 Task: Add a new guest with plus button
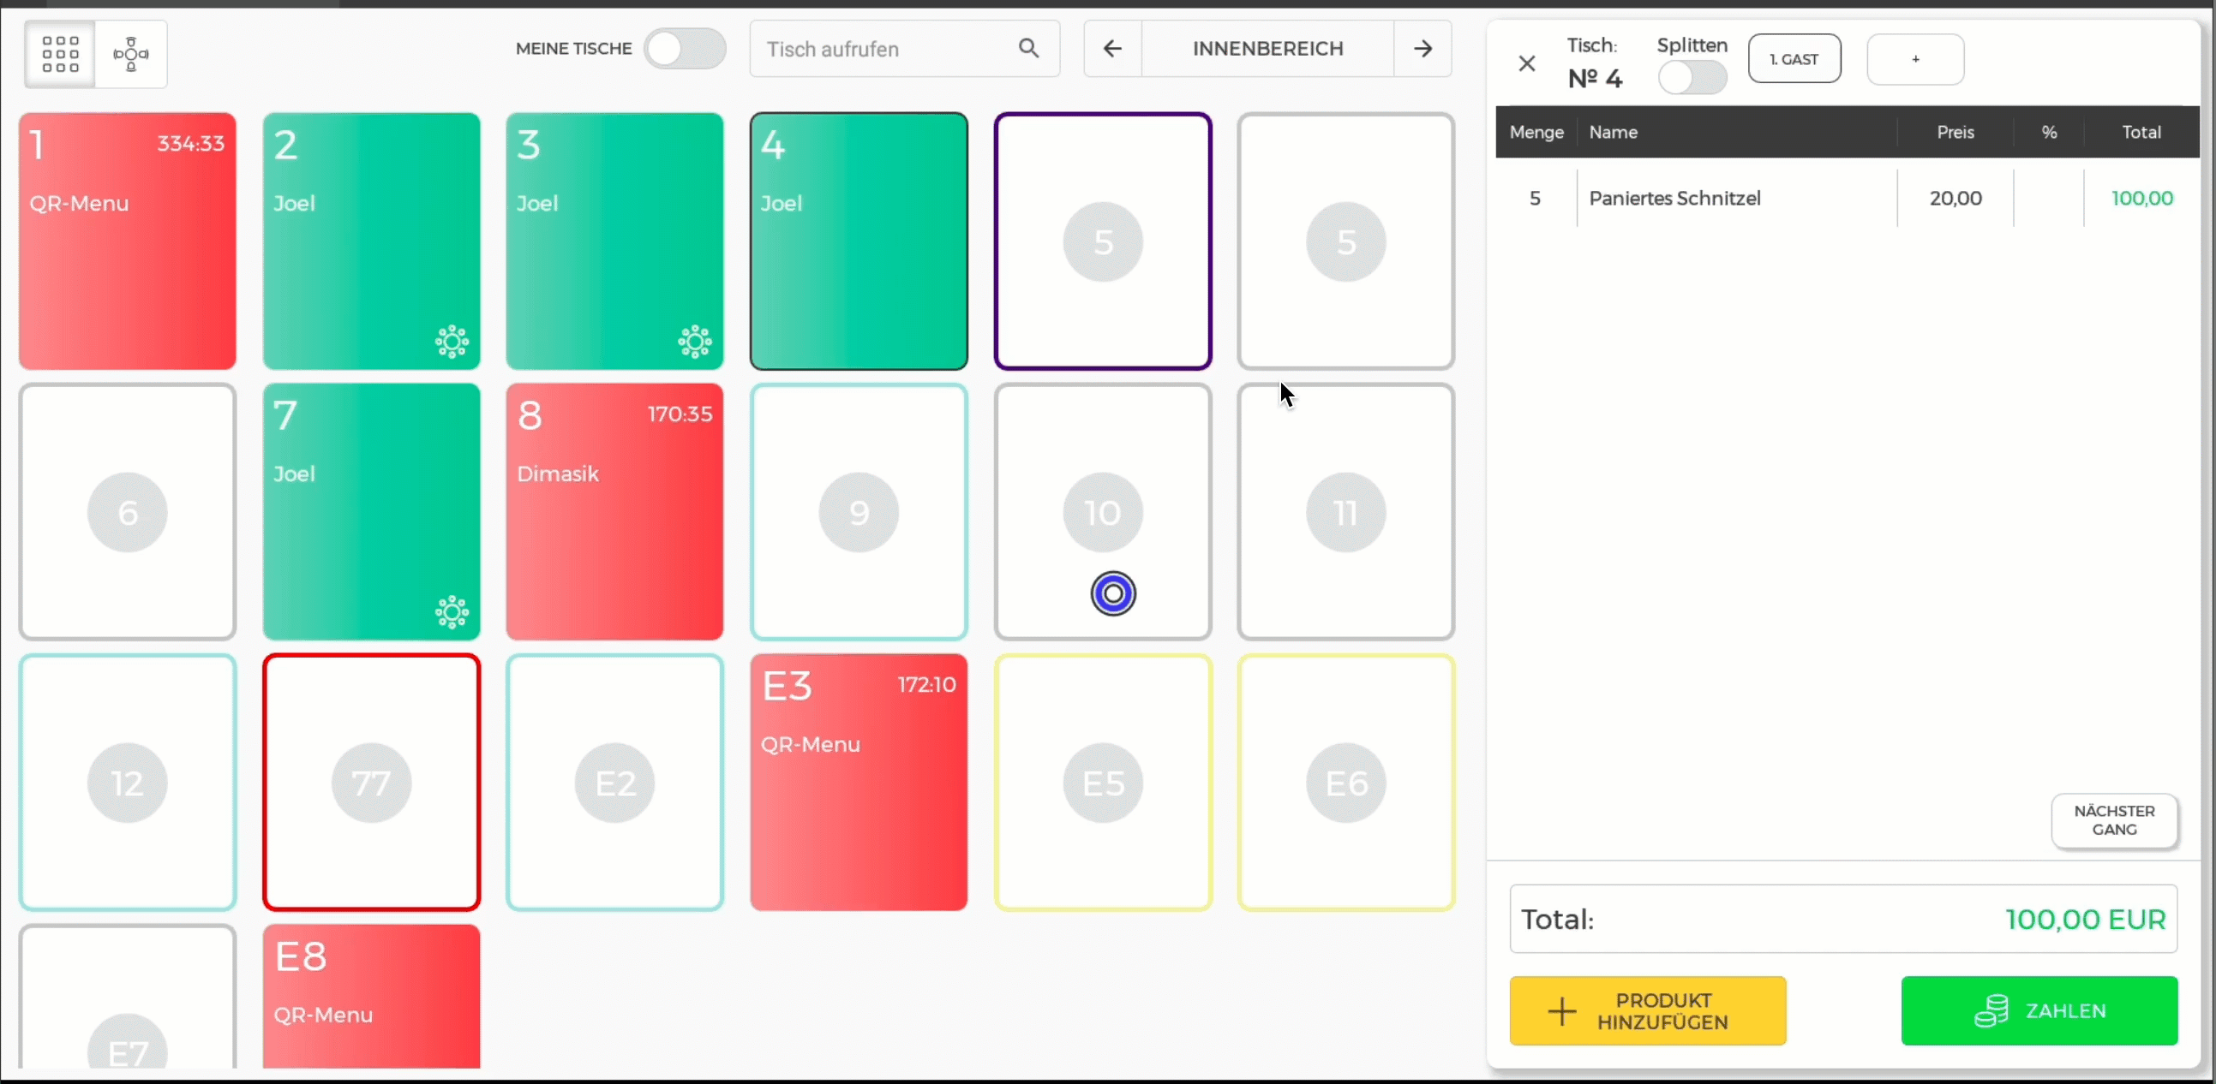pos(1915,59)
